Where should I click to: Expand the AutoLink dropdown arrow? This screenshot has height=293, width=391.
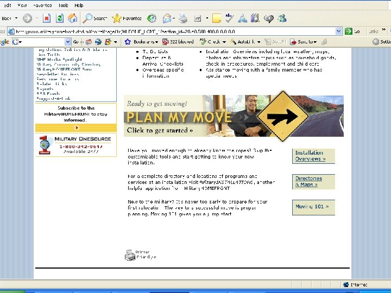(x=258, y=42)
